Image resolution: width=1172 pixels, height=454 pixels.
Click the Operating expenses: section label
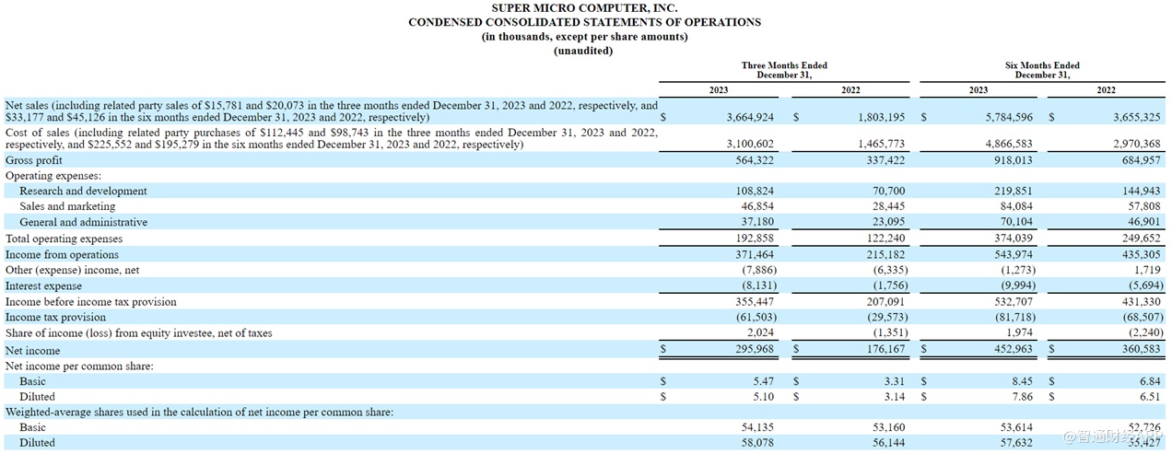(53, 176)
